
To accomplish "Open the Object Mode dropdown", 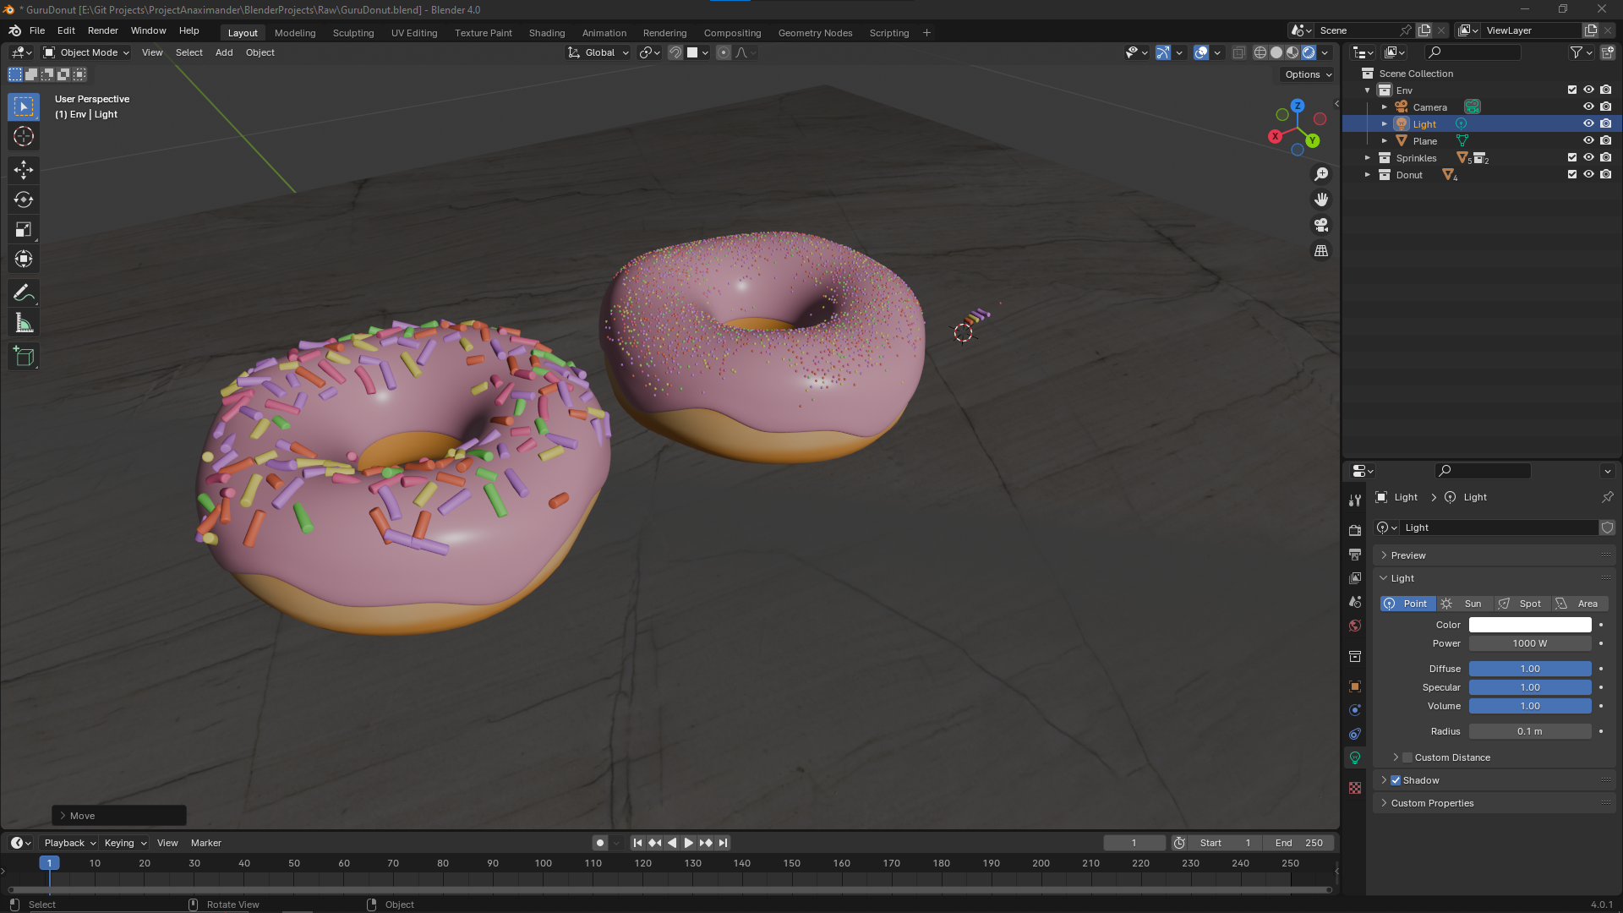I will [x=87, y=52].
